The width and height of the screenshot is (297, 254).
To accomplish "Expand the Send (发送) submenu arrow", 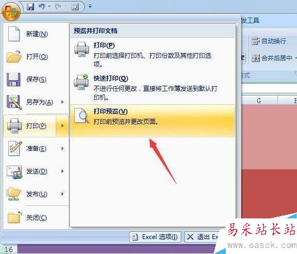I will point(62,171).
